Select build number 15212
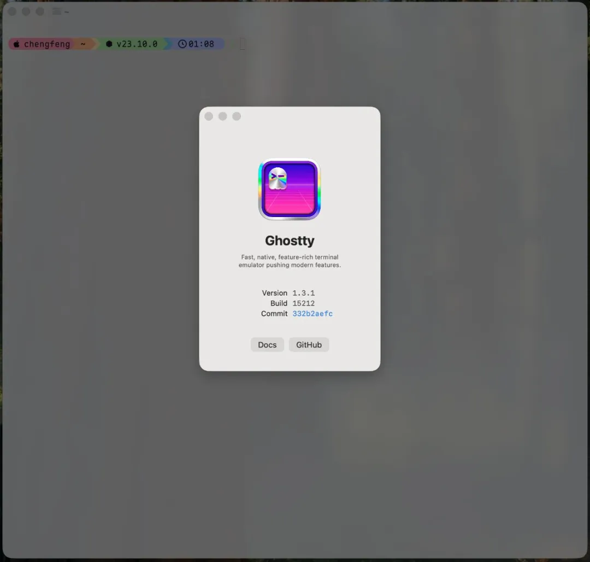Viewport: 590px width, 562px height. (x=304, y=303)
